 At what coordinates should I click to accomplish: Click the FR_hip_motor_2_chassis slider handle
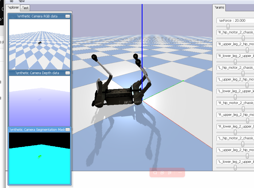click(x=243, y=38)
